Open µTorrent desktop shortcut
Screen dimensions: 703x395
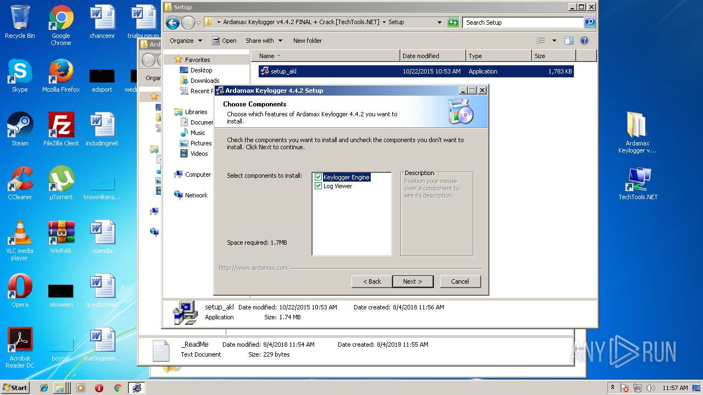pos(61,183)
